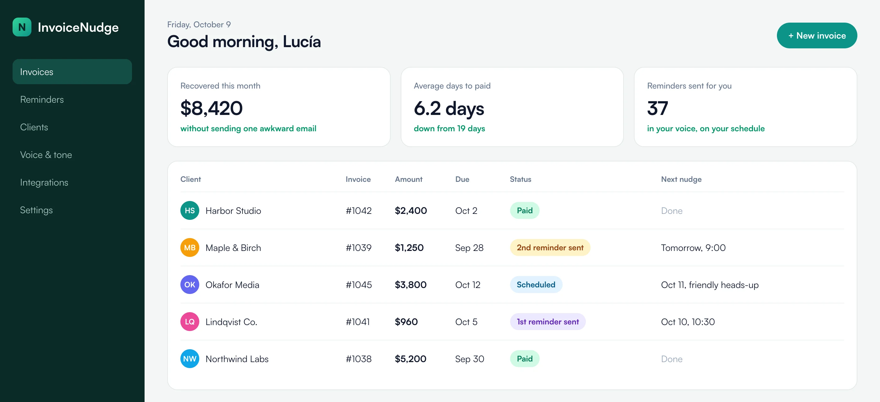
Task: Click the Paid status badge for Harbor Studio
Action: click(x=524, y=210)
